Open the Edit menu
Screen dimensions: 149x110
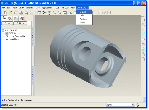click(x=9, y=8)
